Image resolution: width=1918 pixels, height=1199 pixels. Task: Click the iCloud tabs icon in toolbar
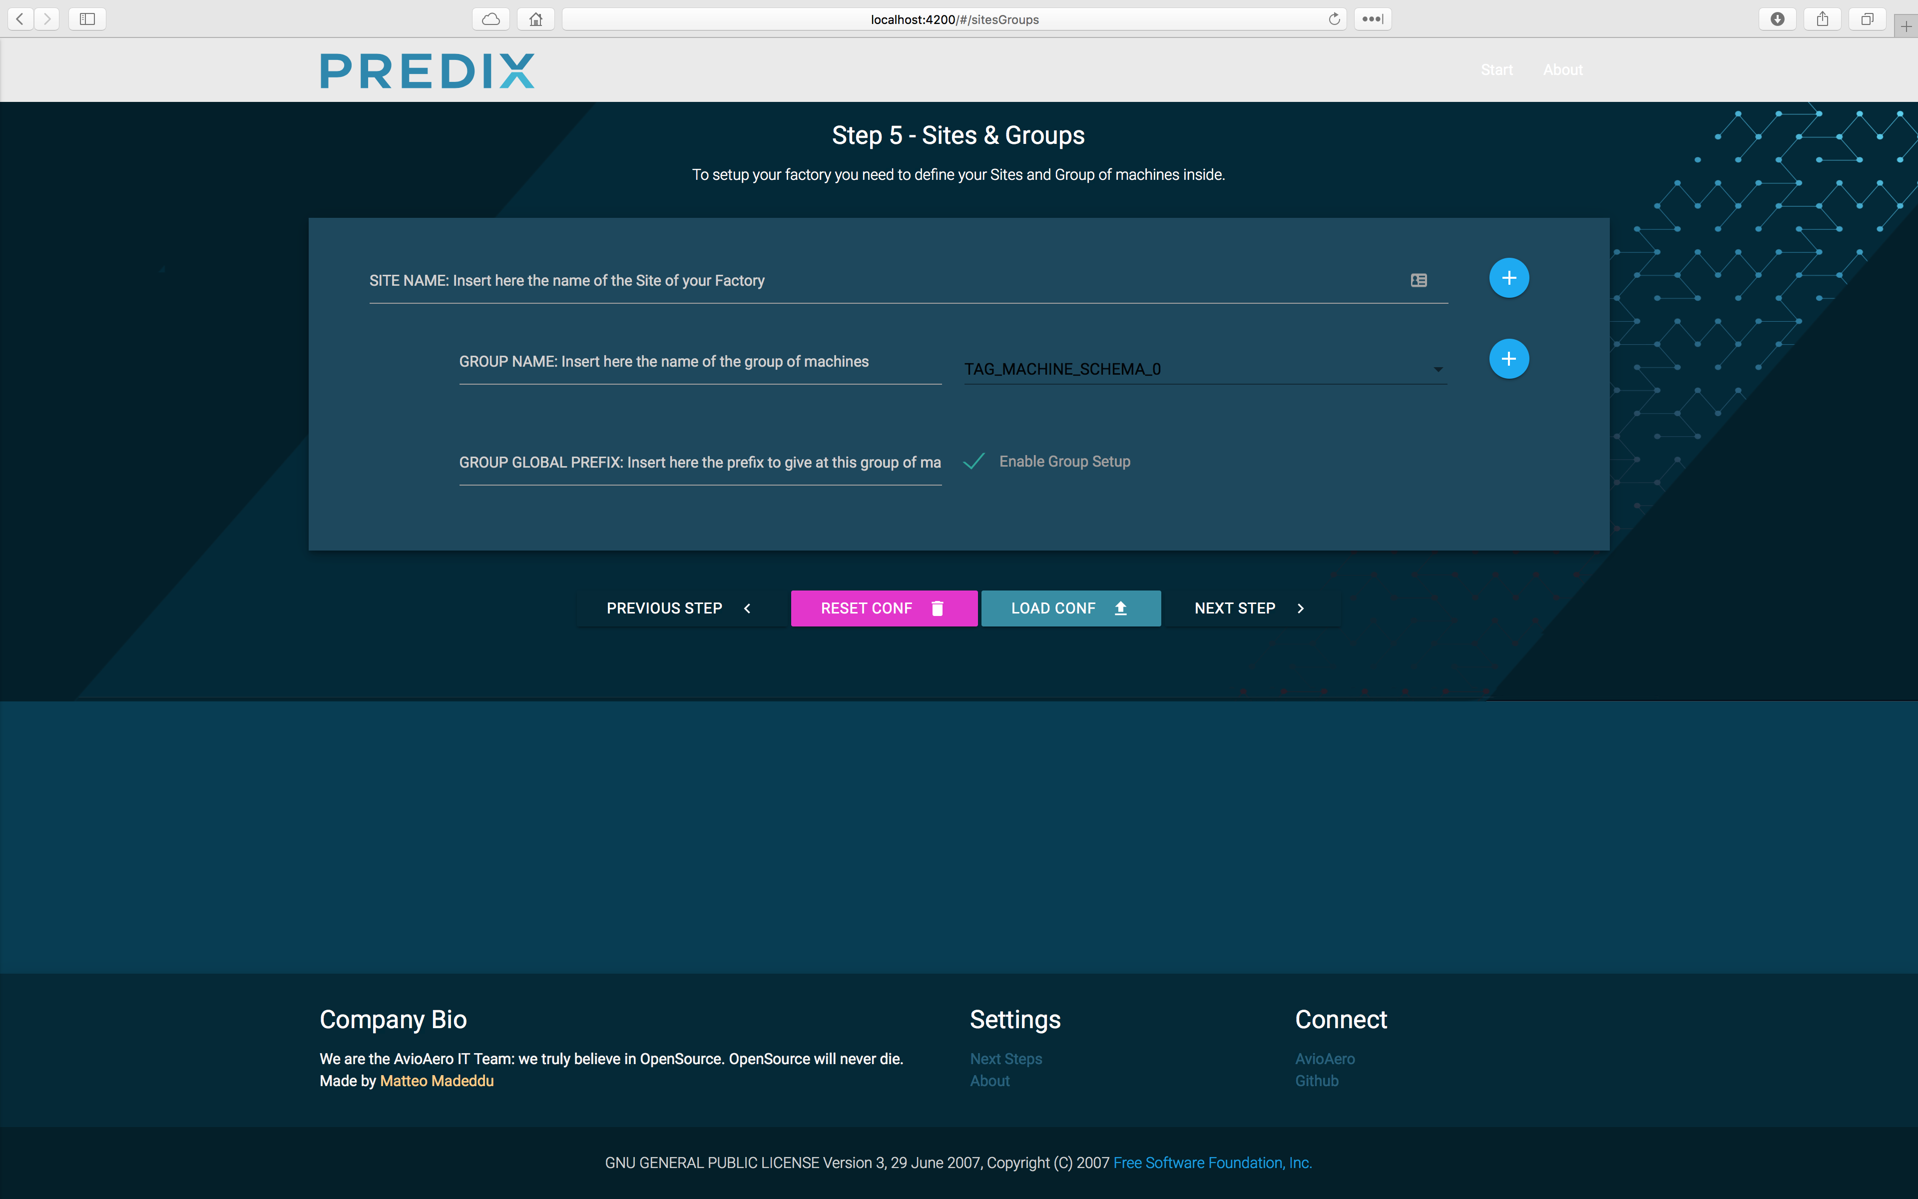(x=490, y=19)
